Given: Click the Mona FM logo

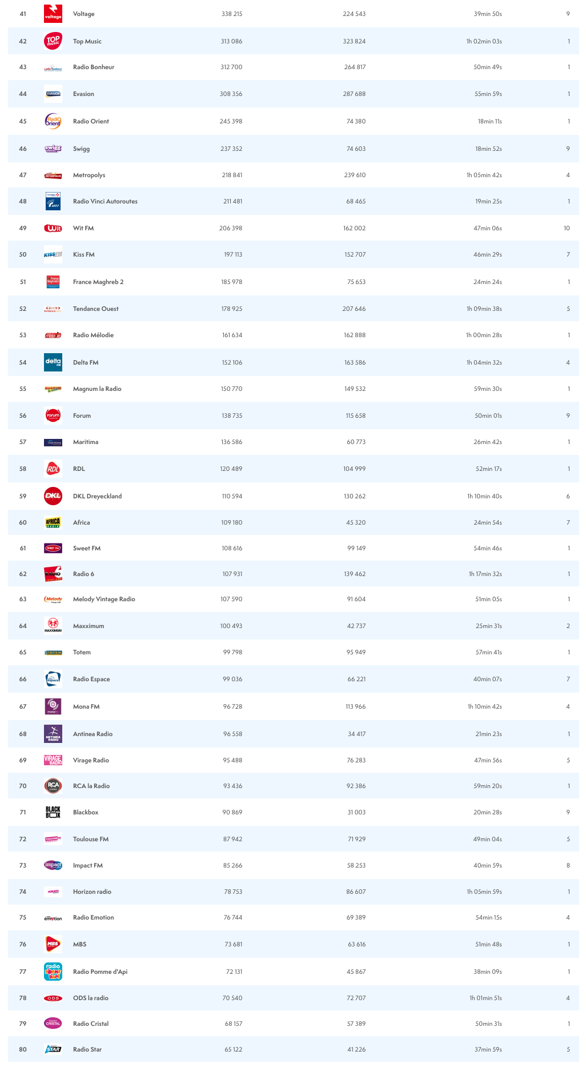Looking at the screenshot, I should tap(53, 706).
